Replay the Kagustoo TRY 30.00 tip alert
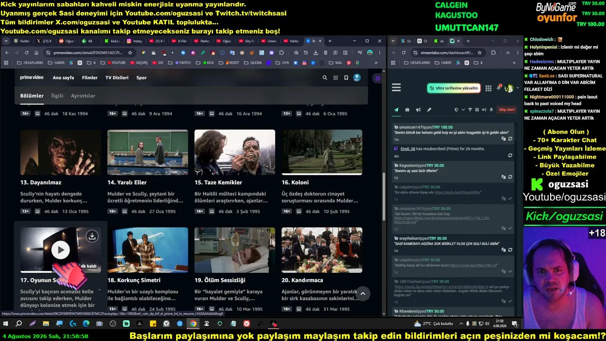The height and width of the screenshot is (341, 606). (510, 177)
